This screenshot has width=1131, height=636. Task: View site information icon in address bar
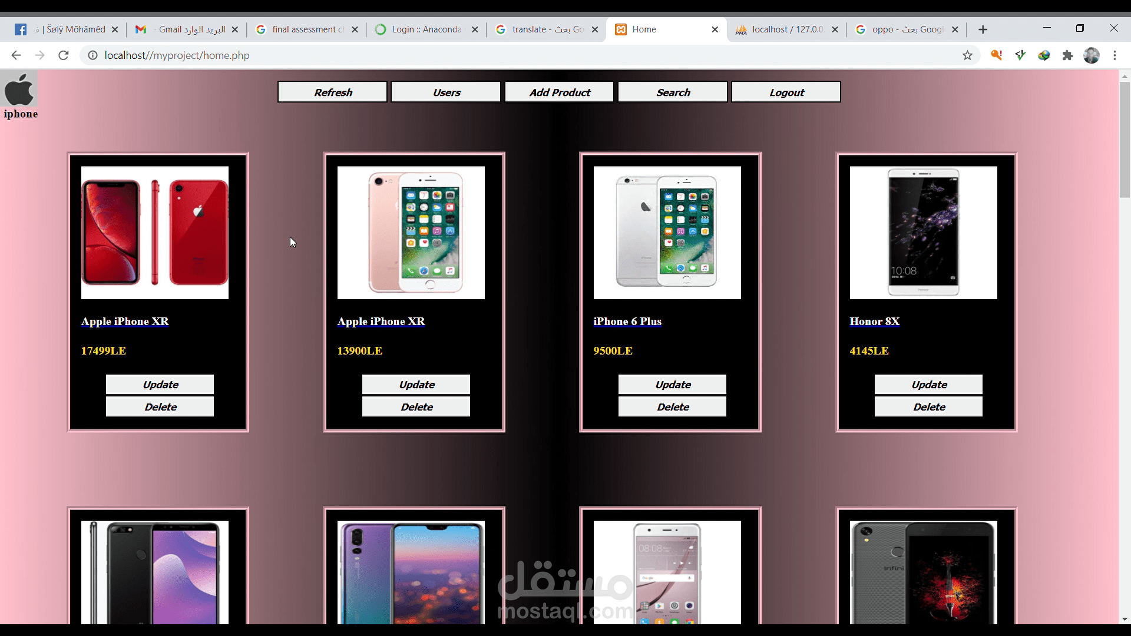(92, 55)
